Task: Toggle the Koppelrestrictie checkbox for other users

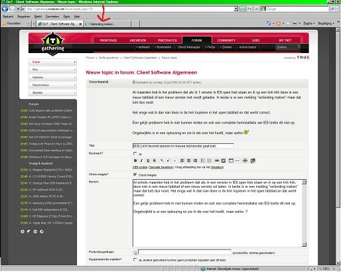Action: point(135,259)
